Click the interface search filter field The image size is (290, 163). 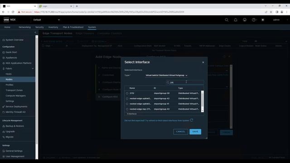click(x=185, y=82)
